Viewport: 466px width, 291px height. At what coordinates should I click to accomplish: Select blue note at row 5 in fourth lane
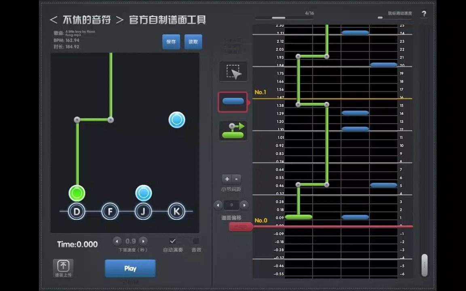pos(383,185)
